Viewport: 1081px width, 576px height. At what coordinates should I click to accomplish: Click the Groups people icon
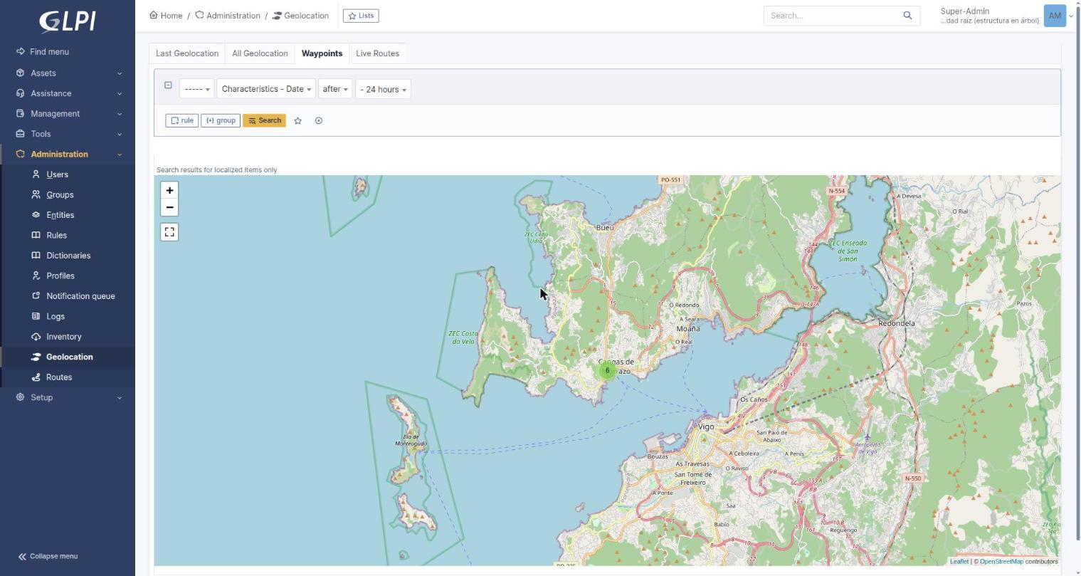pos(36,194)
